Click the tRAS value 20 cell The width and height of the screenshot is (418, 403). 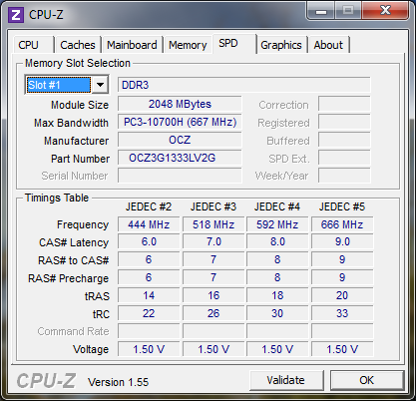tap(342, 295)
